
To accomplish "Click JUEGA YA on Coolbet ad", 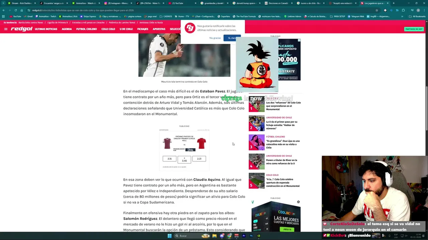I will pos(287,229).
